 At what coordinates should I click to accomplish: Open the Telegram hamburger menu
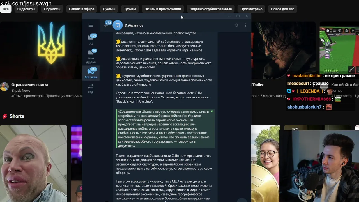coord(91,25)
